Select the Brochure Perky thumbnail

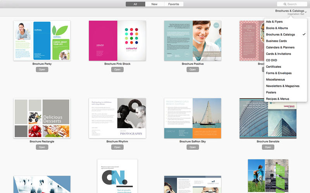[x=42, y=41]
